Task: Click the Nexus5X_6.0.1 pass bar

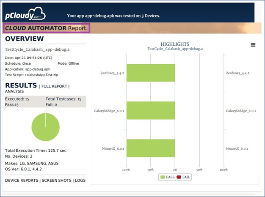Action: tap(150, 148)
